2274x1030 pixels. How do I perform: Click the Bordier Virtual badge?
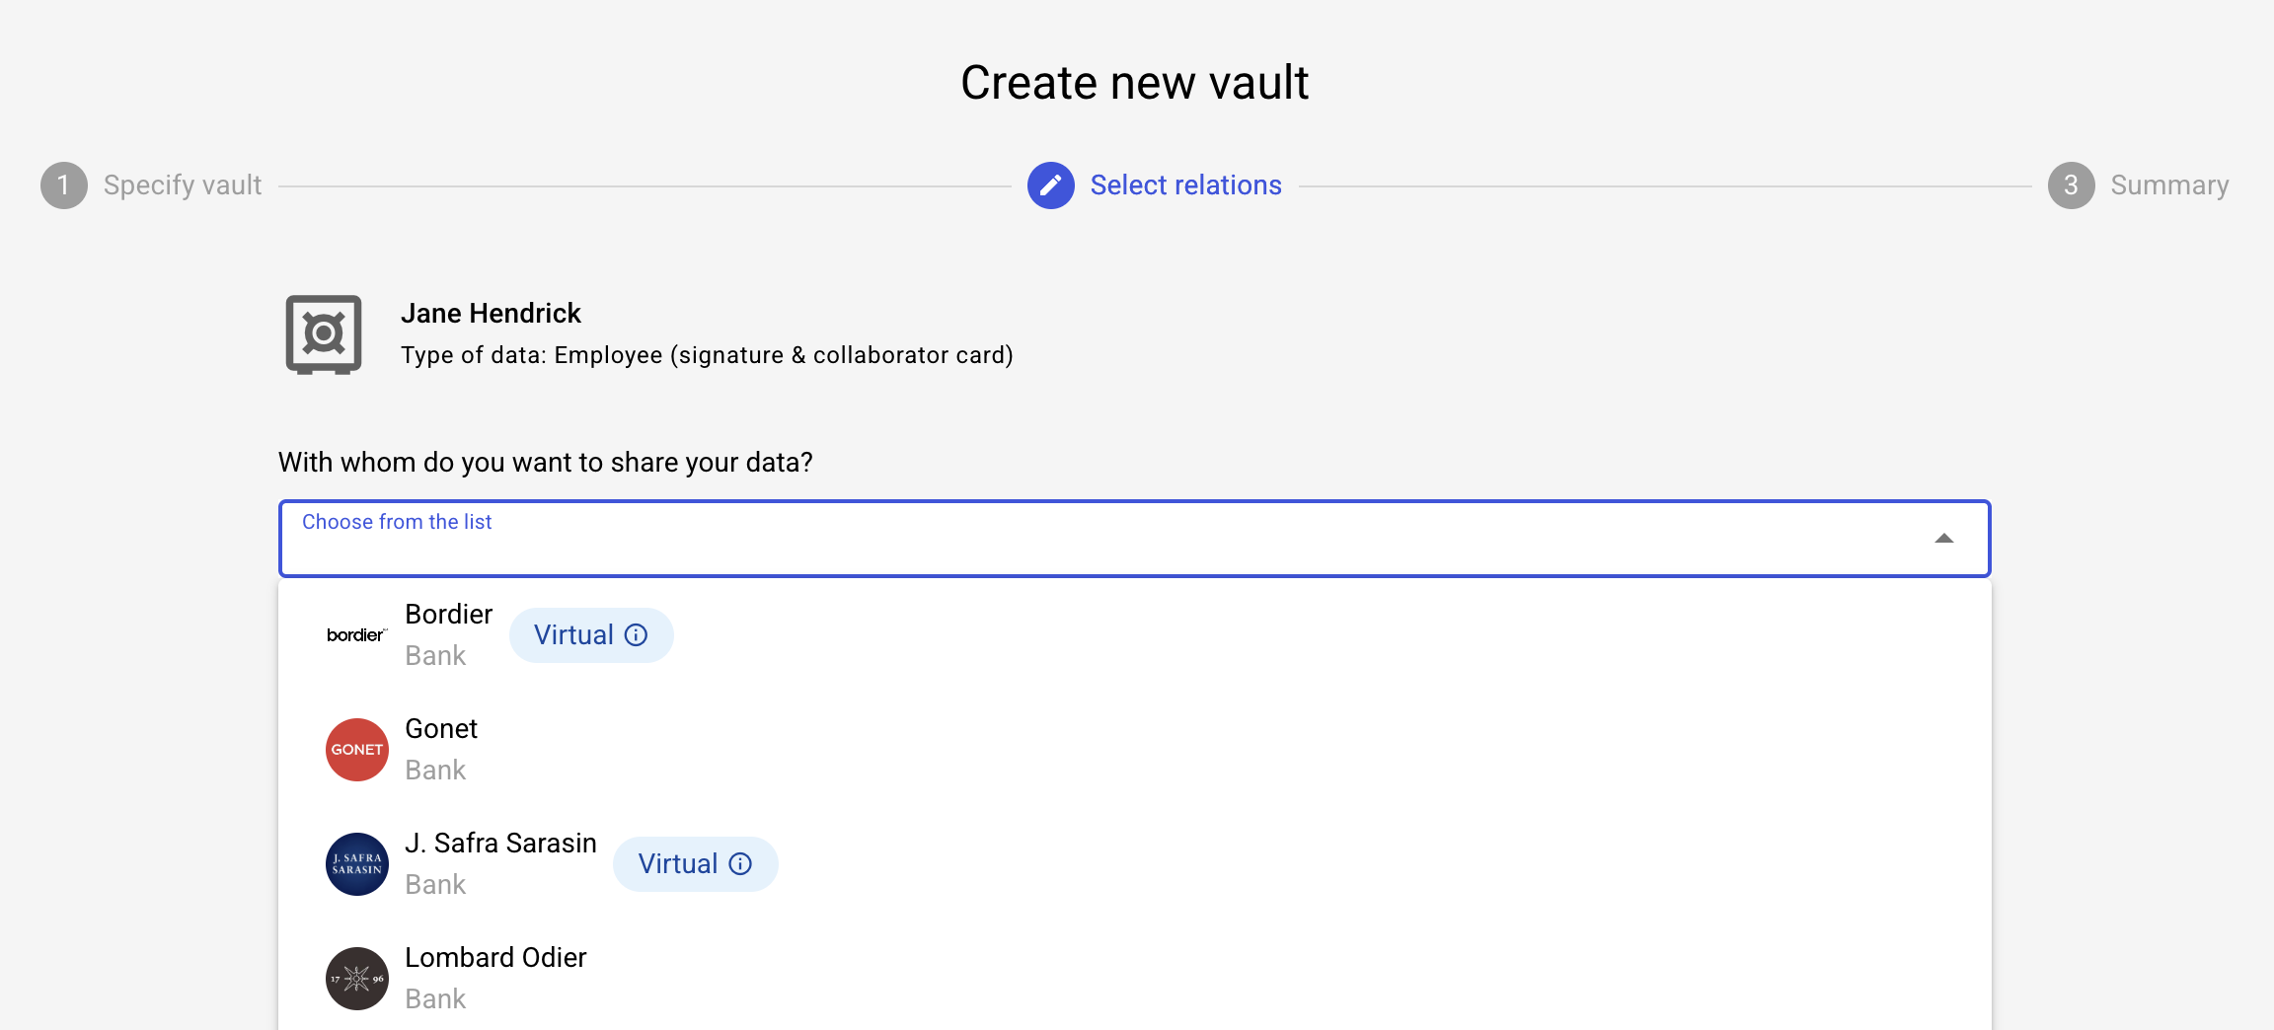point(574,635)
